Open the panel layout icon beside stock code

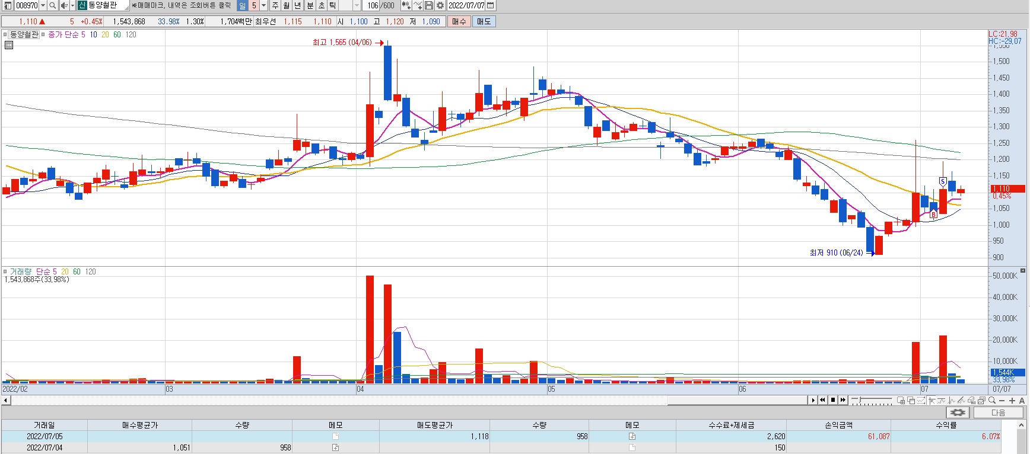[x=8, y=5]
